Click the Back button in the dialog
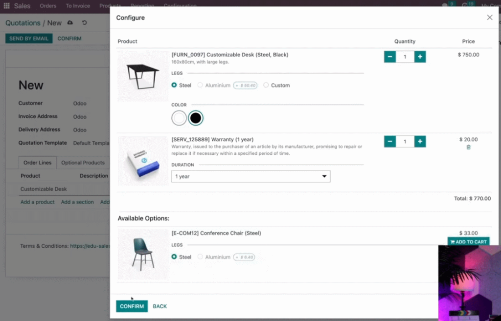The height and width of the screenshot is (321, 501). click(160, 306)
